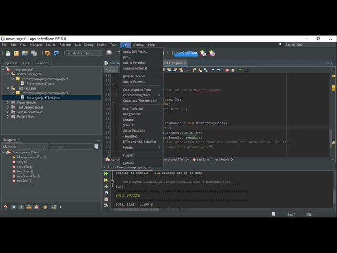The width and height of the screenshot is (337, 253).
Task: Toggle Show Fields square filter in Navigator
Action: click(14, 207)
